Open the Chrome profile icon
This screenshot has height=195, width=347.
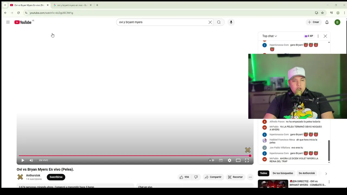(338, 13)
